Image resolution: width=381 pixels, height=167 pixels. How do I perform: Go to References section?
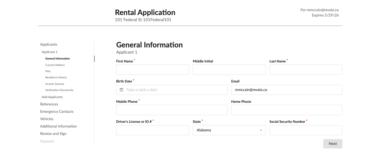(x=49, y=104)
